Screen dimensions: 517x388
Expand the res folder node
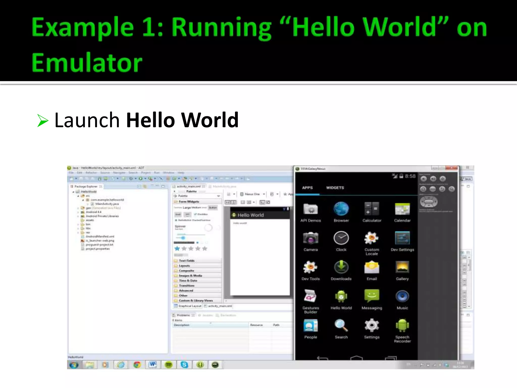coord(78,232)
